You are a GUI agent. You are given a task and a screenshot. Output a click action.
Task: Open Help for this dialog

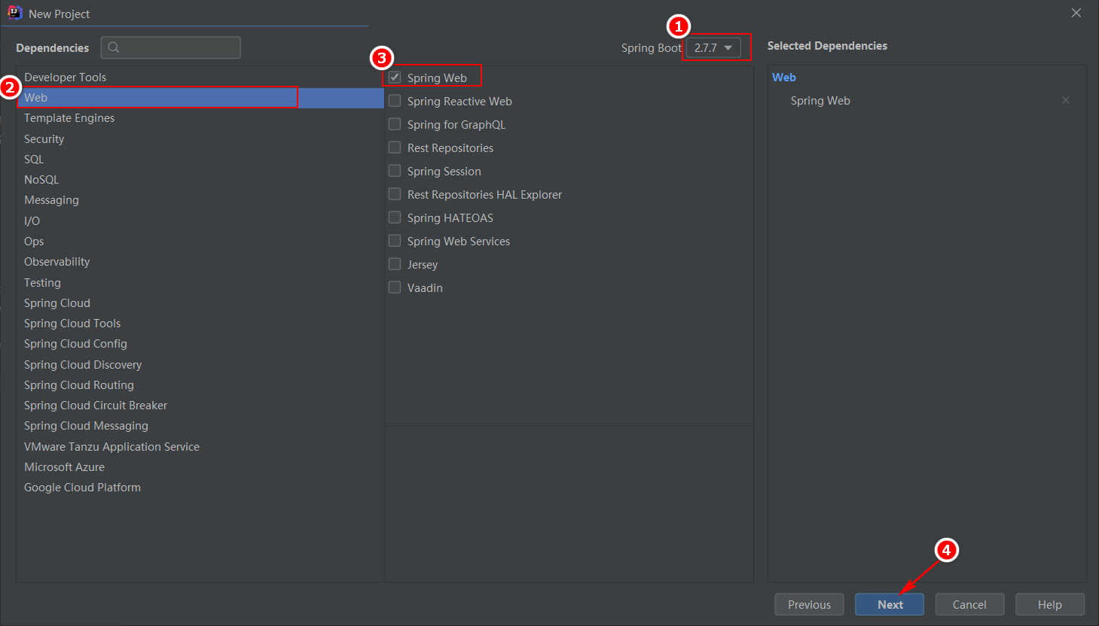pos(1050,604)
